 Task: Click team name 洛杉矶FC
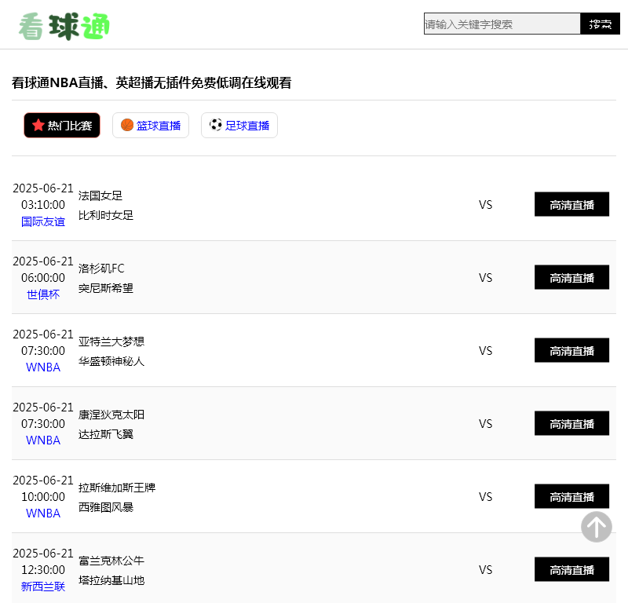(x=101, y=269)
